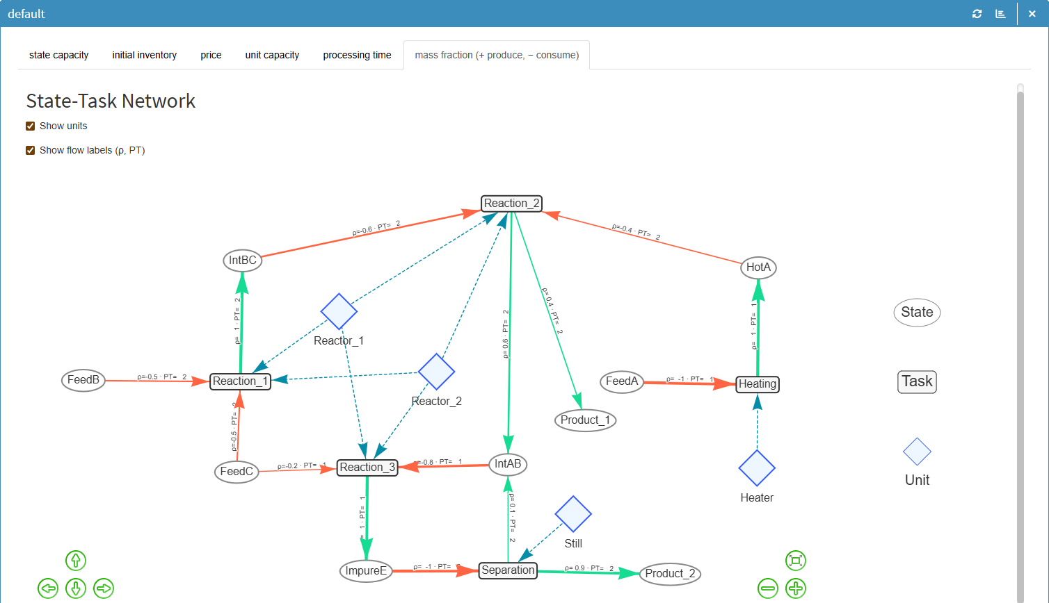The image size is (1049, 603).
Task: Uncheck the Show units checkbox
Action: (x=31, y=126)
